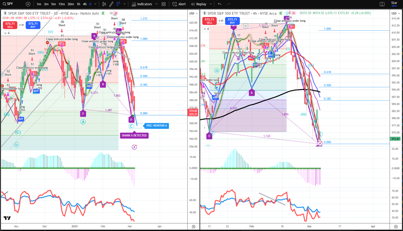
Task: Click the SPDR symbol logo on 4h chart
Action: click(x=204, y=13)
